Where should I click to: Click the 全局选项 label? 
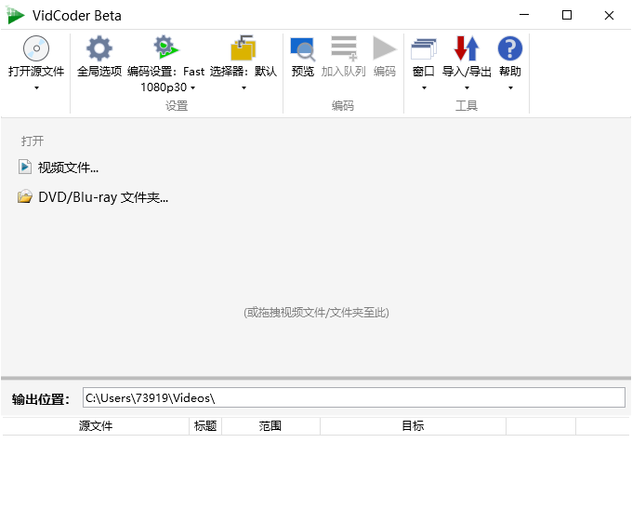pyautogui.click(x=99, y=72)
